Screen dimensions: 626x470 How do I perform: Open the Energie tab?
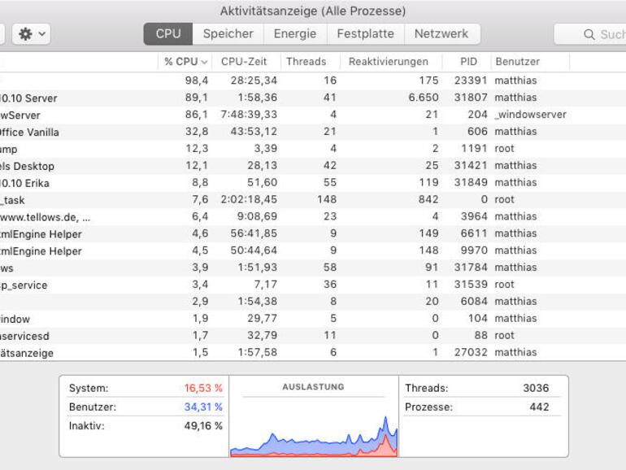295,34
